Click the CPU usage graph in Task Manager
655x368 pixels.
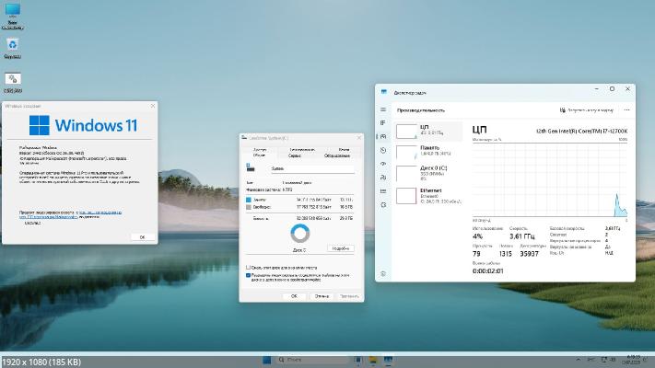point(550,179)
